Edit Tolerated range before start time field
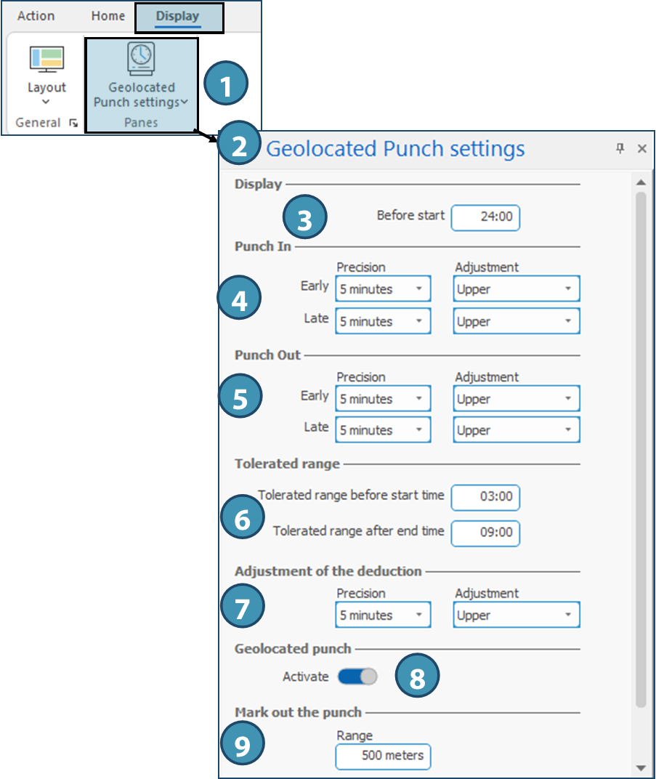 click(x=485, y=497)
